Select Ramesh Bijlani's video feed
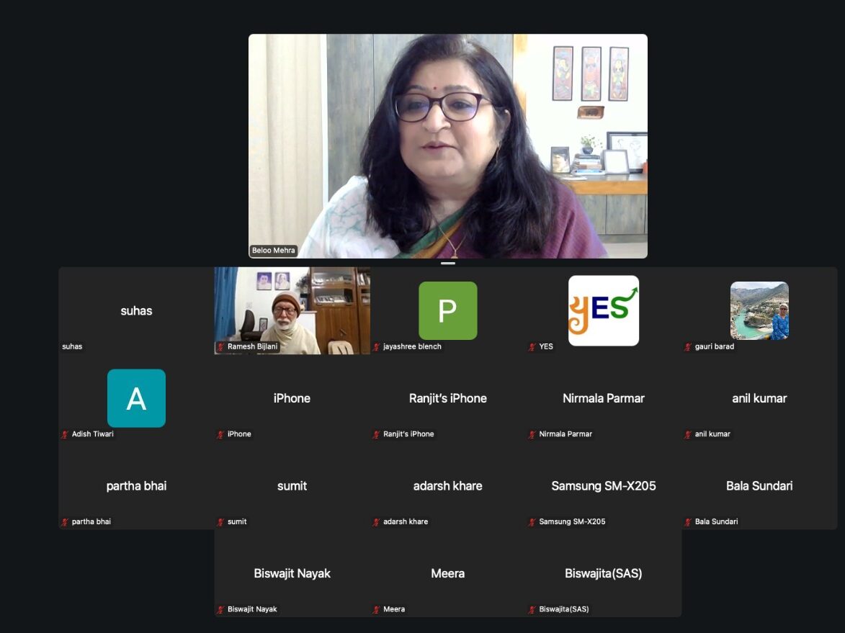 click(292, 310)
